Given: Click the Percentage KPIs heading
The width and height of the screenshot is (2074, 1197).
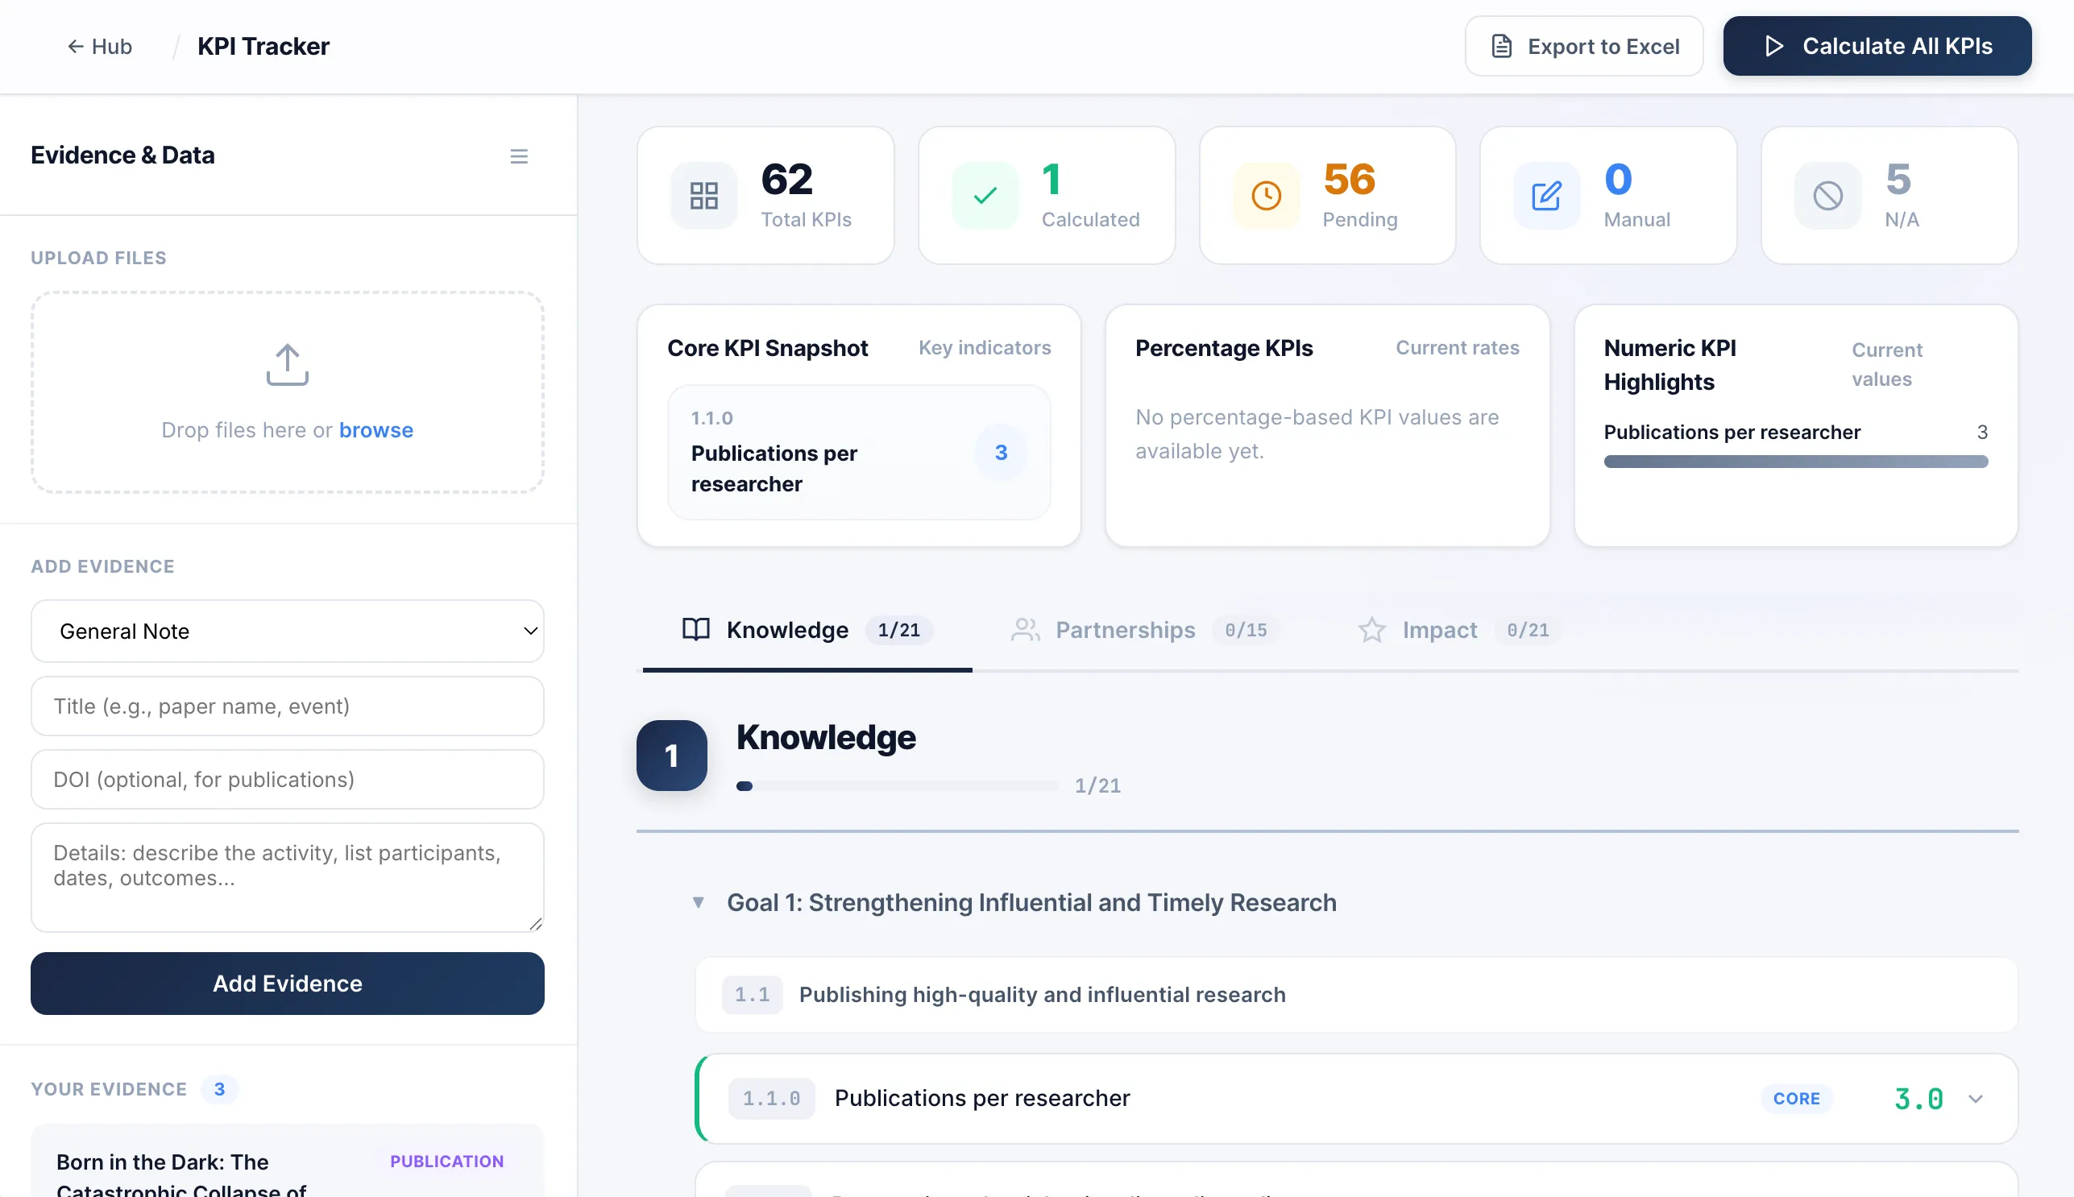Looking at the screenshot, I should tap(1224, 349).
